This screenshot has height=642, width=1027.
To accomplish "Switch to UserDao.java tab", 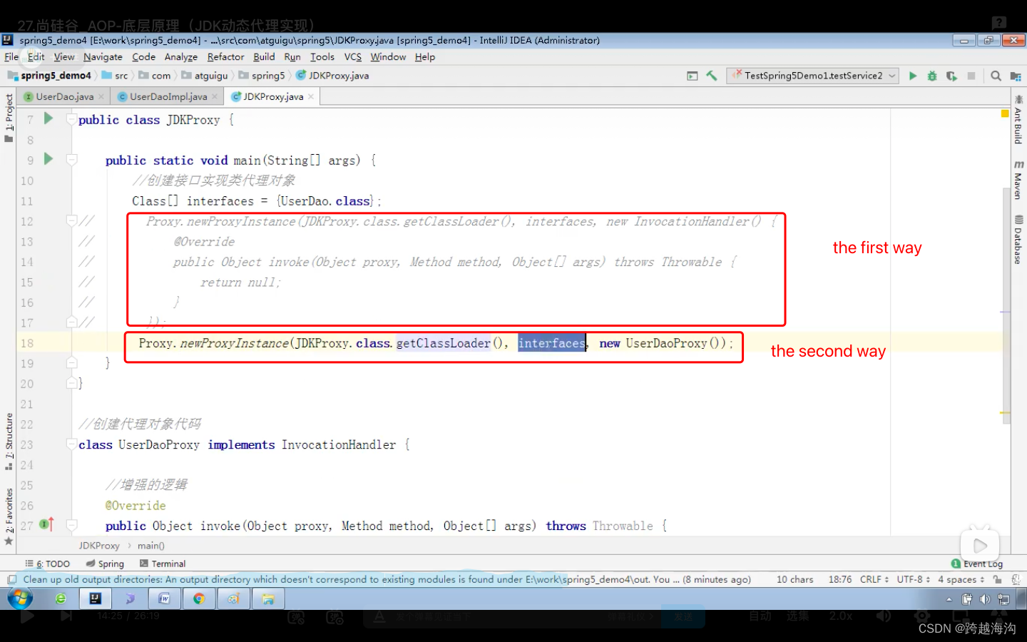I will pyautogui.click(x=64, y=96).
